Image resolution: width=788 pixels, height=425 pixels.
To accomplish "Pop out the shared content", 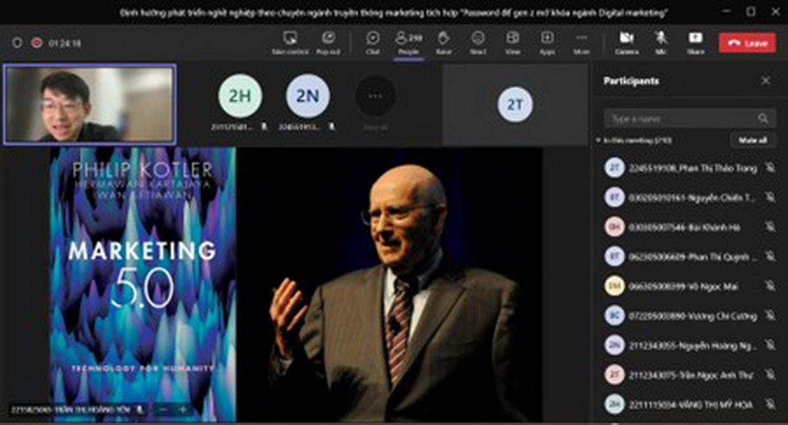I will click(x=328, y=42).
